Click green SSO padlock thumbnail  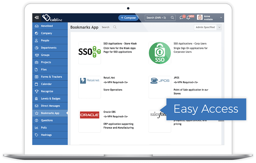point(160,53)
